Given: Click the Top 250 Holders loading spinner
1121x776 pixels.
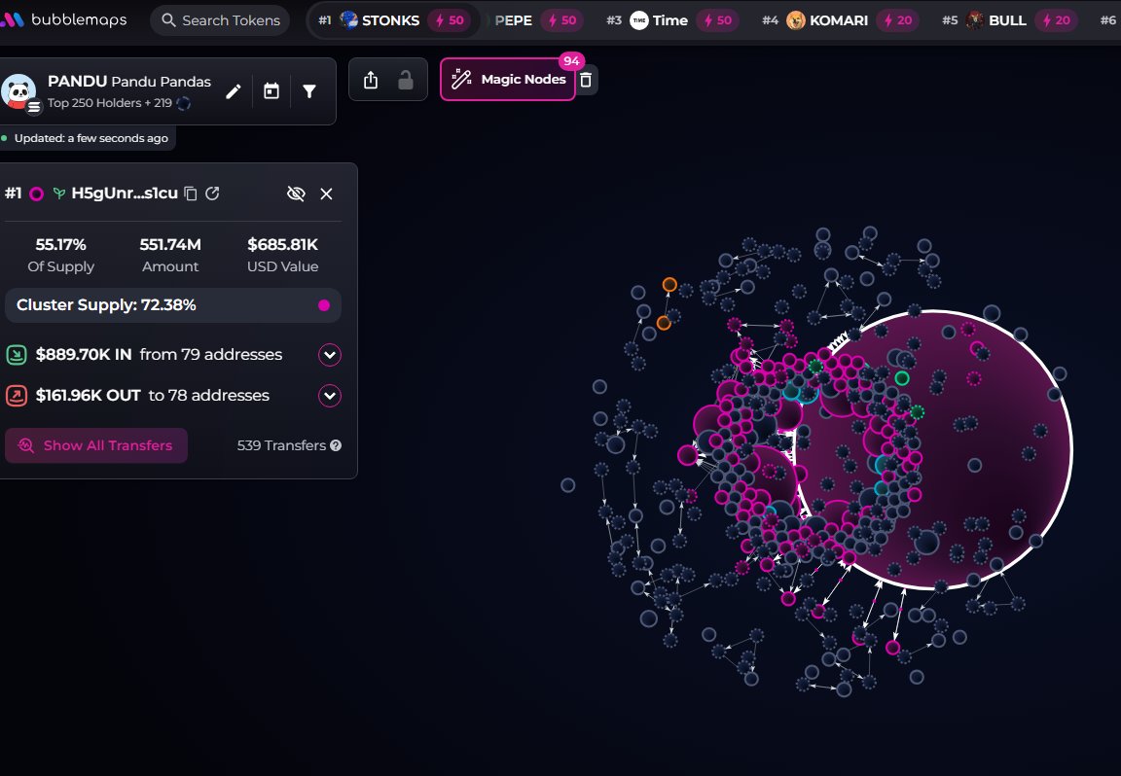Looking at the screenshot, I should pyautogui.click(x=184, y=103).
